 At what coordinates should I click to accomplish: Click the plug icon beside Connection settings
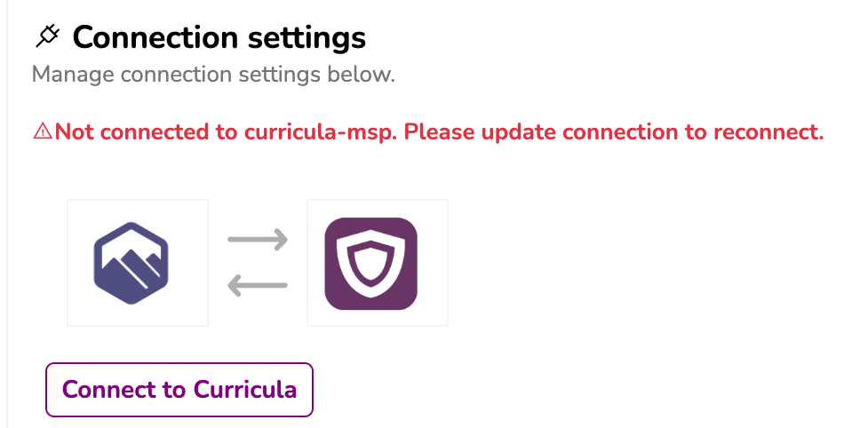[47, 37]
